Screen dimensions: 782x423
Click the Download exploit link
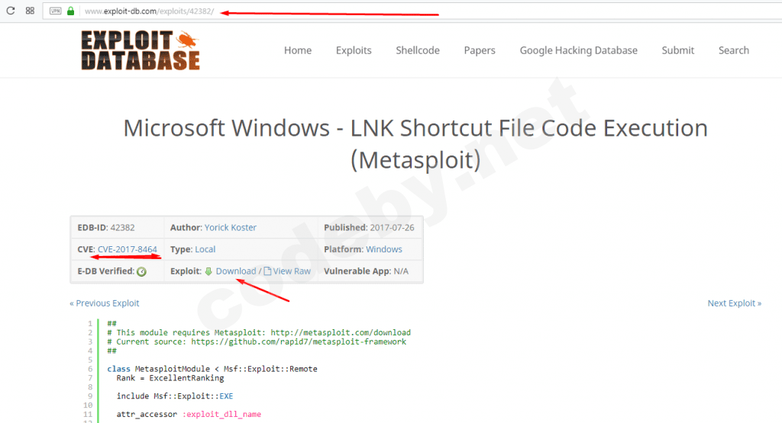point(236,271)
